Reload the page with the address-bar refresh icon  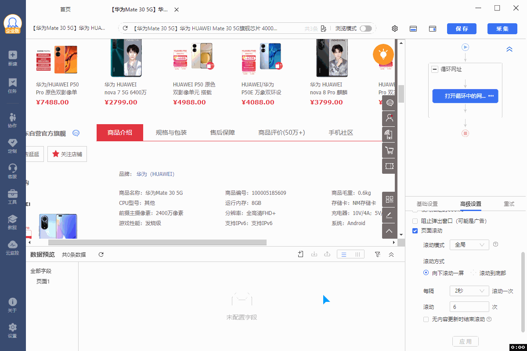point(125,29)
